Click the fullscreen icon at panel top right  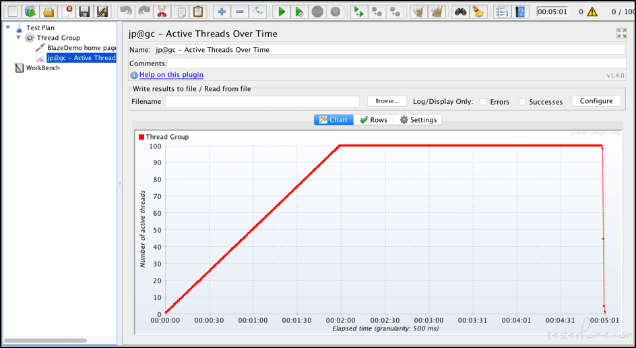point(621,33)
